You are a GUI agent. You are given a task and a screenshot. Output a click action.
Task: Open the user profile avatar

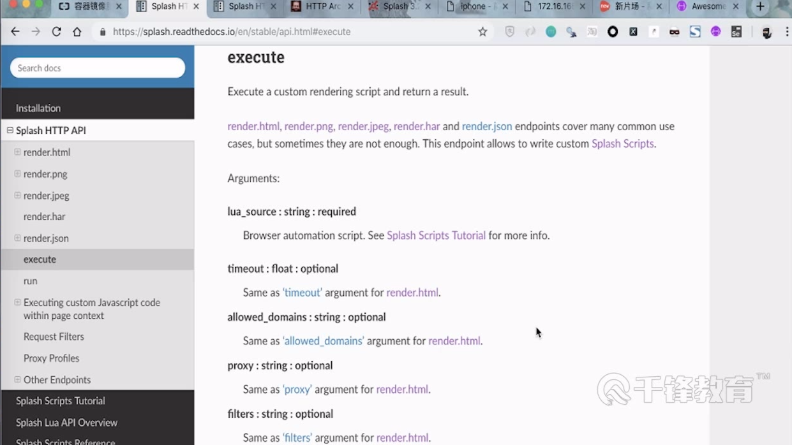coord(767,32)
